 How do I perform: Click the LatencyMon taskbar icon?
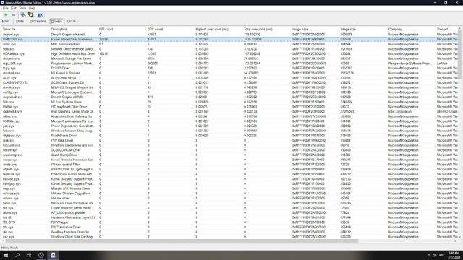pyautogui.click(x=53, y=255)
